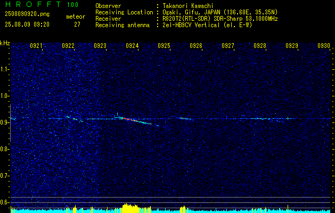
Task: Click the meteor count value 27
Action: coord(77,24)
